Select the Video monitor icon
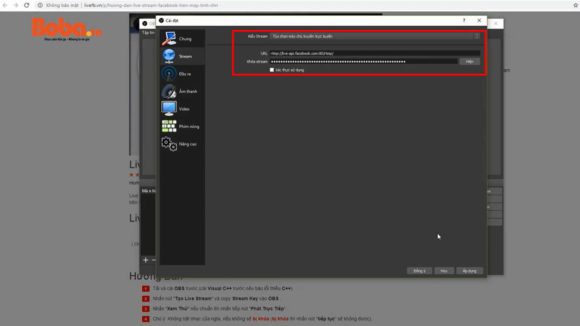The height and width of the screenshot is (326, 580). (169, 109)
